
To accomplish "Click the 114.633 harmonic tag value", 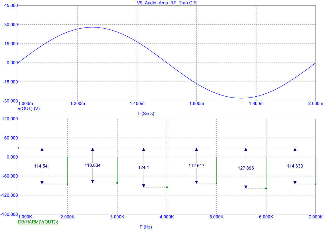I will [x=295, y=166].
